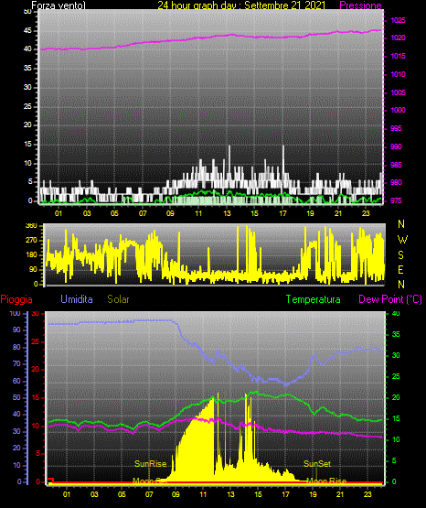The width and height of the screenshot is (426, 508).
Task: Click the 'S' compass direction label
Action: (x=400, y=255)
